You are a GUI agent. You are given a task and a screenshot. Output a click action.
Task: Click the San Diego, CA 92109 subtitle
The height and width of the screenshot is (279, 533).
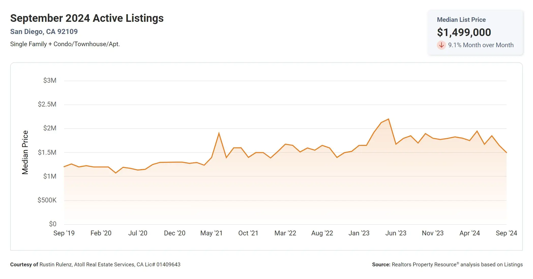click(44, 31)
